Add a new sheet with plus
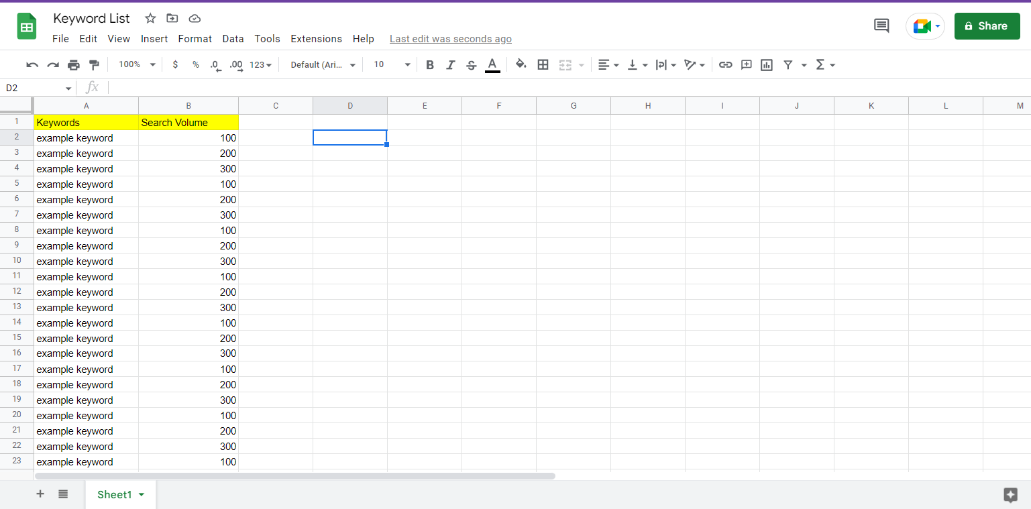This screenshot has width=1031, height=509. point(40,494)
